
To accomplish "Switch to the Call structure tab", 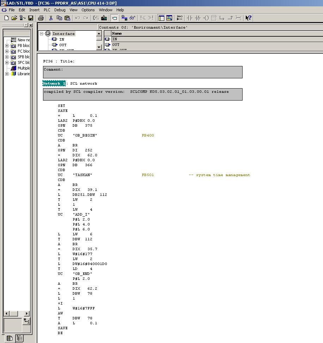I will (x=19, y=338).
